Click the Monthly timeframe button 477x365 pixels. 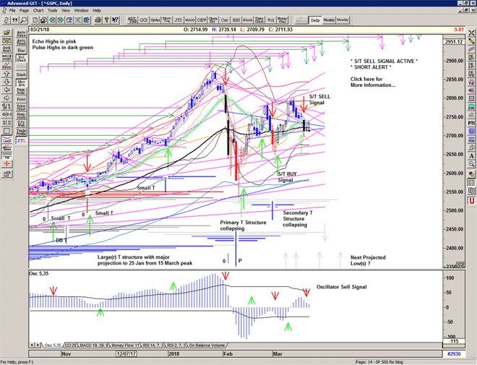(x=343, y=20)
